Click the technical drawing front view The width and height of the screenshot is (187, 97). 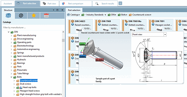[157, 60]
